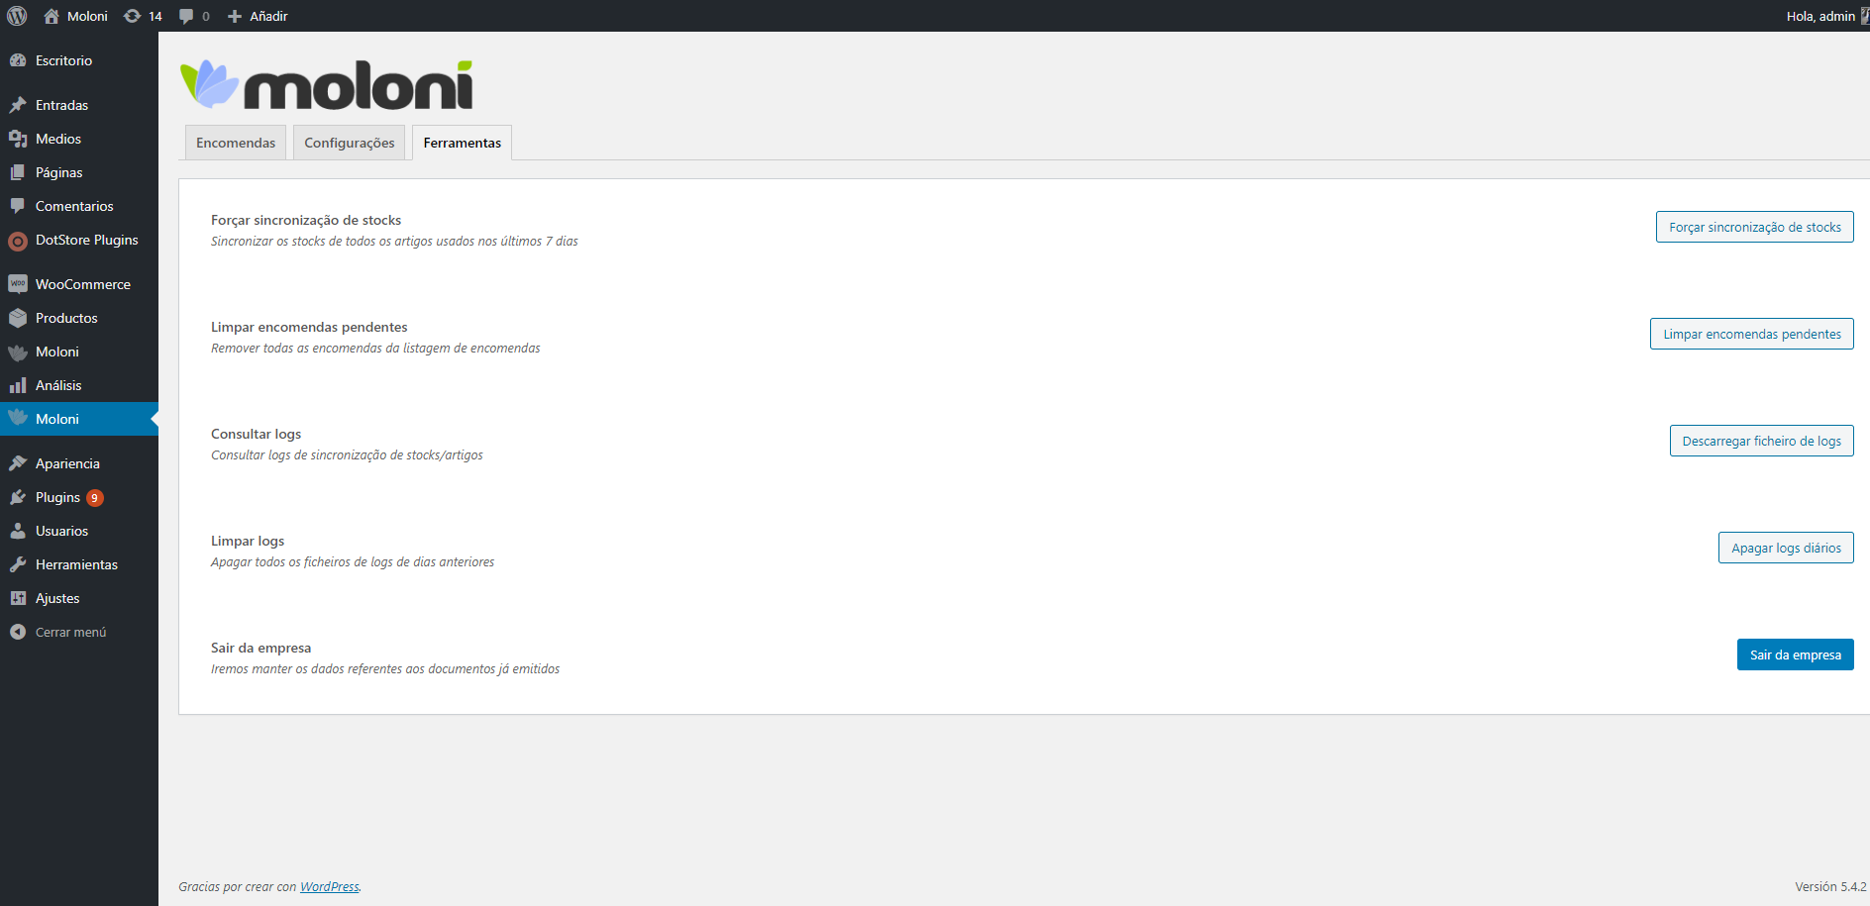Open the Productos menu label

click(x=66, y=318)
